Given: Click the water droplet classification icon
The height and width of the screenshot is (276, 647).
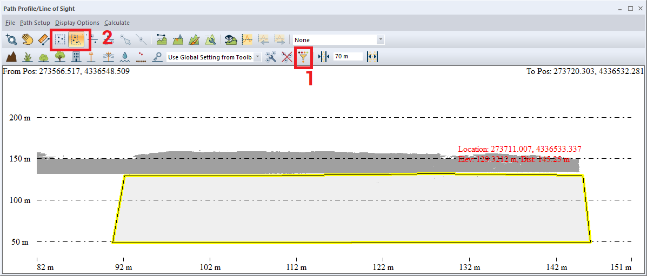Looking at the screenshot, I should coord(125,57).
